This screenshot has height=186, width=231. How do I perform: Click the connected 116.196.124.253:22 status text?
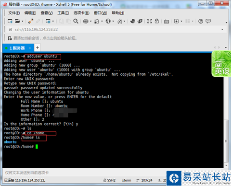25,180
